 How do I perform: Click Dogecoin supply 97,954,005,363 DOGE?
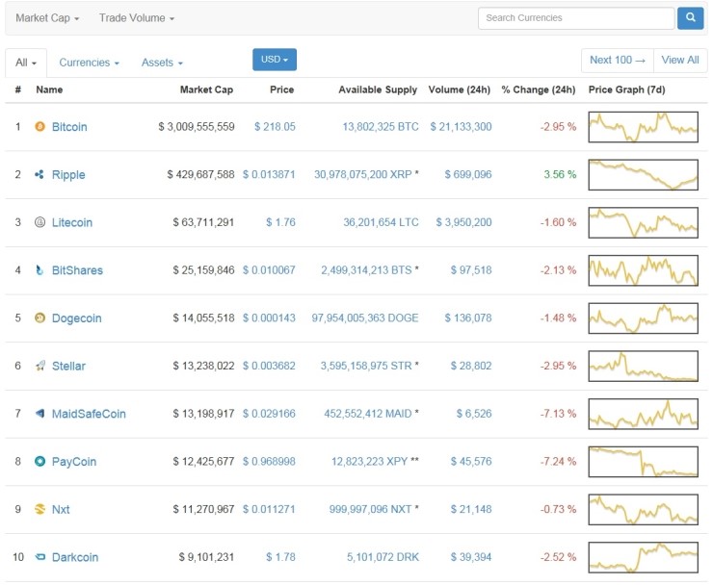coord(365,318)
